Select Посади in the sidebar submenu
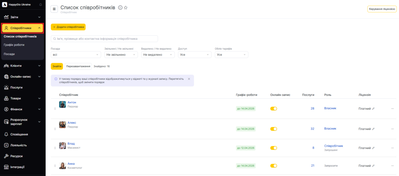Viewport: 399px width, 176px height. 9,54
